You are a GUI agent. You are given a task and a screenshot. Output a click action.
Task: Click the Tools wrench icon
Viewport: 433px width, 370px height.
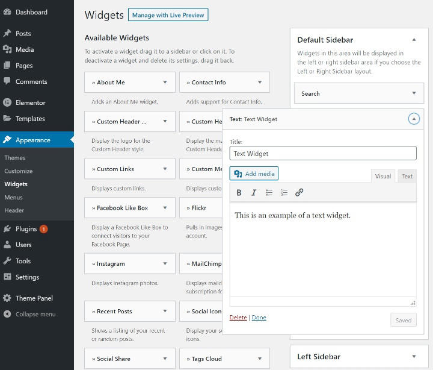(7, 261)
